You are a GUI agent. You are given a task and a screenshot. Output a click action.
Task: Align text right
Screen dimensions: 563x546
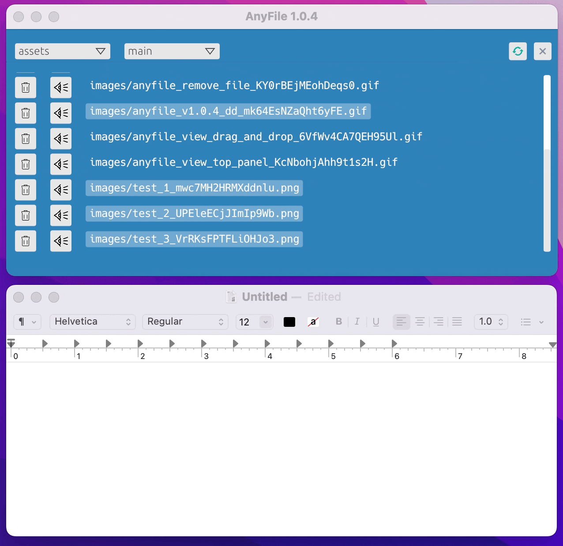[x=439, y=322]
